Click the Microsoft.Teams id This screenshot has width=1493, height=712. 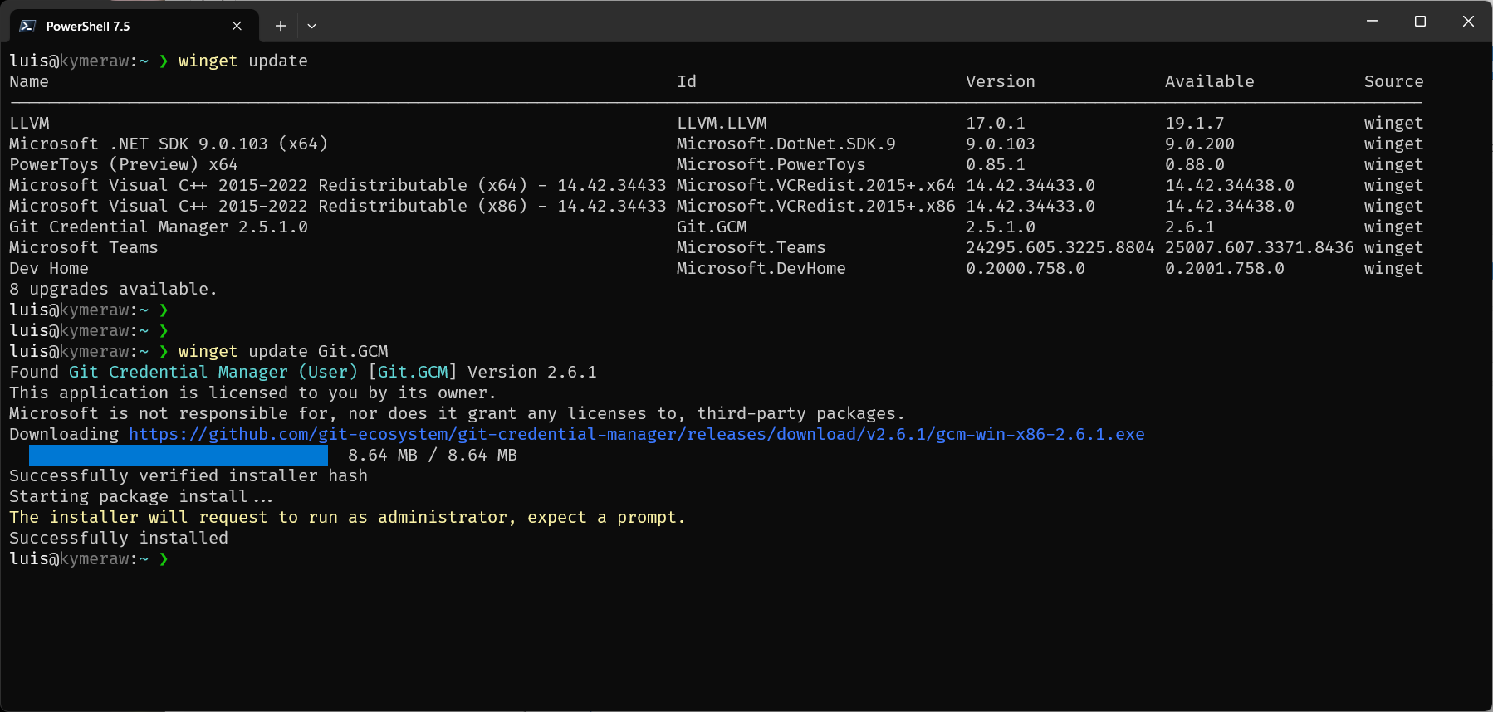click(751, 247)
